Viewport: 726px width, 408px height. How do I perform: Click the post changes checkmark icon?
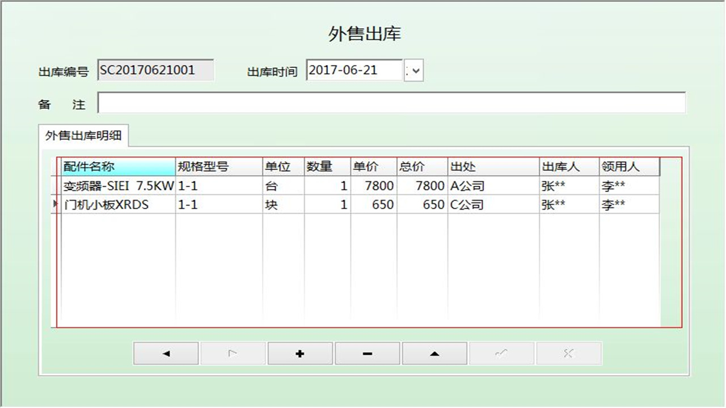point(501,352)
